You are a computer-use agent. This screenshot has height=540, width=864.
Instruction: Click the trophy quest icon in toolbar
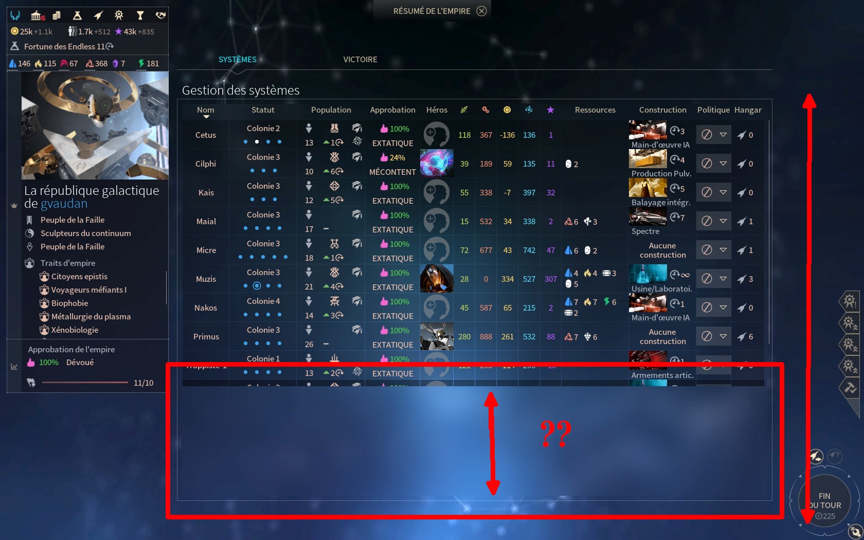[140, 15]
